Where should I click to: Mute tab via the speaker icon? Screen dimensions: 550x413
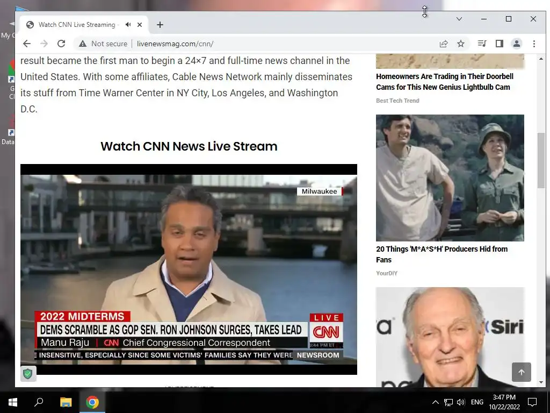pos(128,25)
